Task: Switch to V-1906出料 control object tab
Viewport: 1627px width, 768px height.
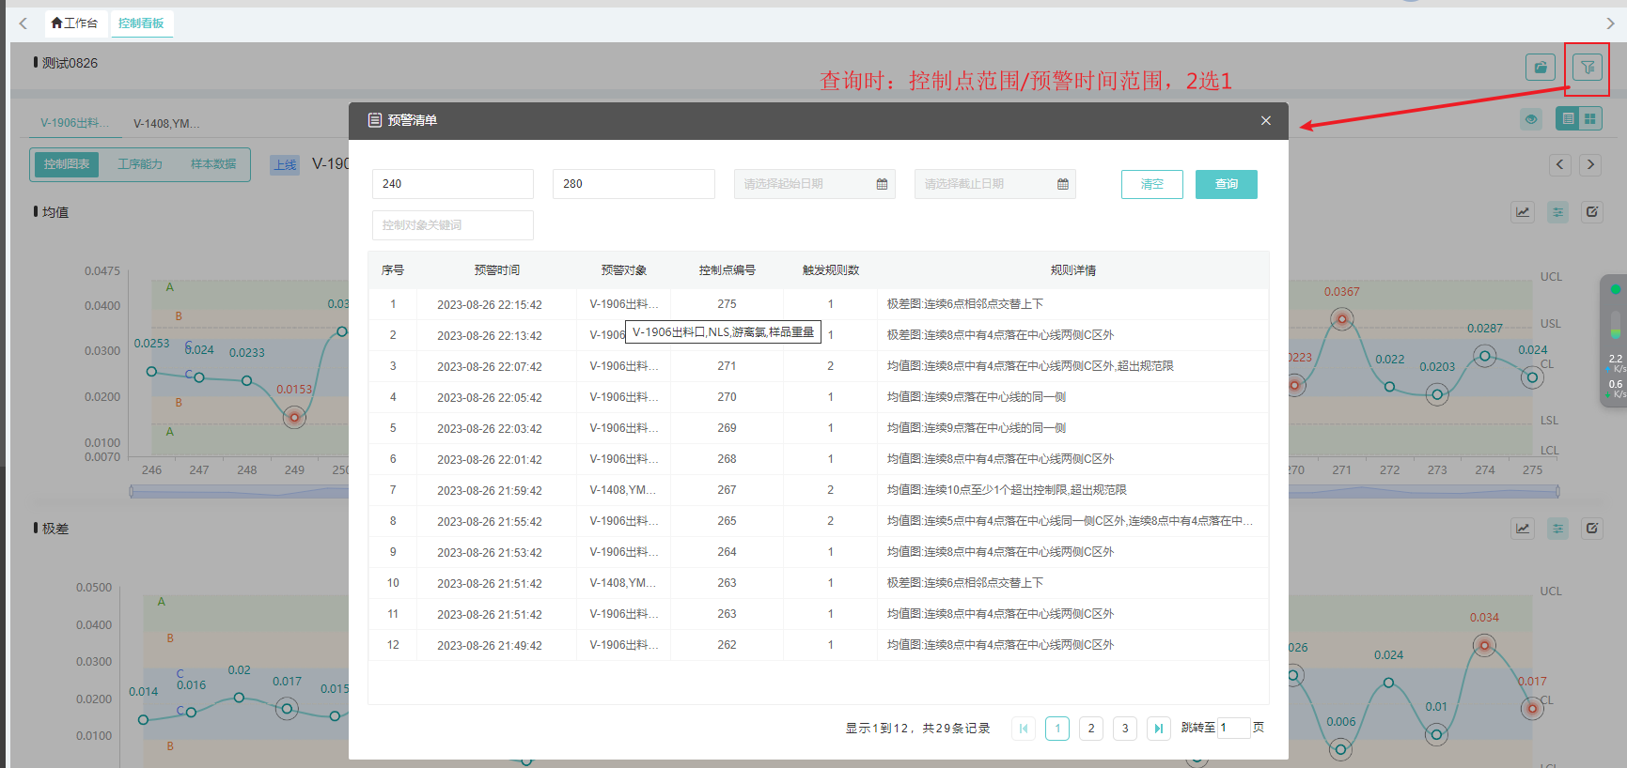Action: [x=74, y=123]
